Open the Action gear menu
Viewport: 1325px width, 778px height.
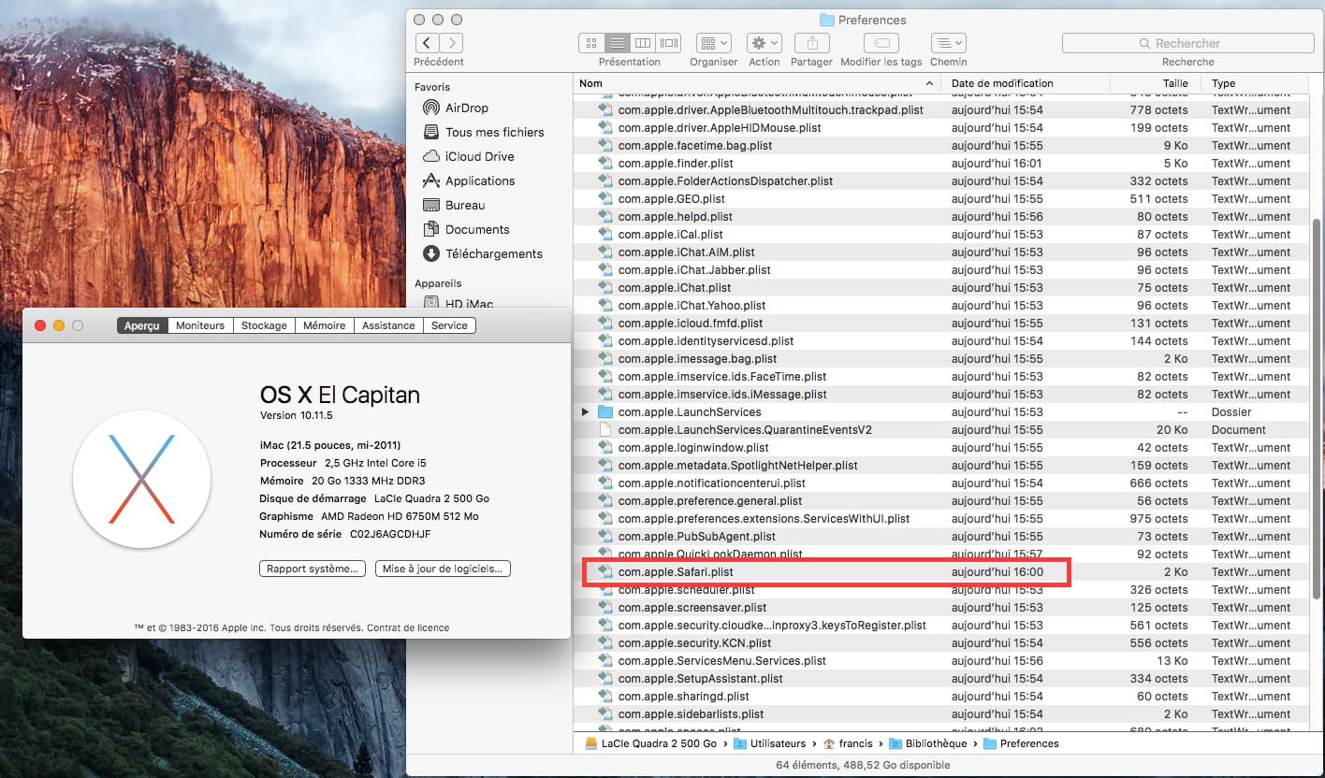(x=764, y=43)
